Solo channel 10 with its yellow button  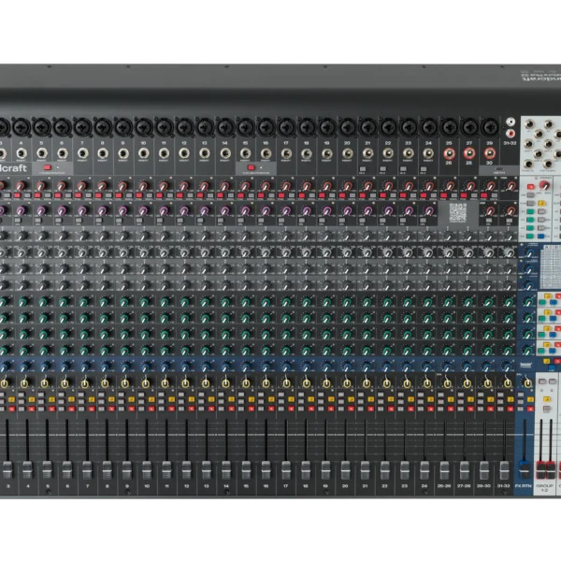point(151,399)
